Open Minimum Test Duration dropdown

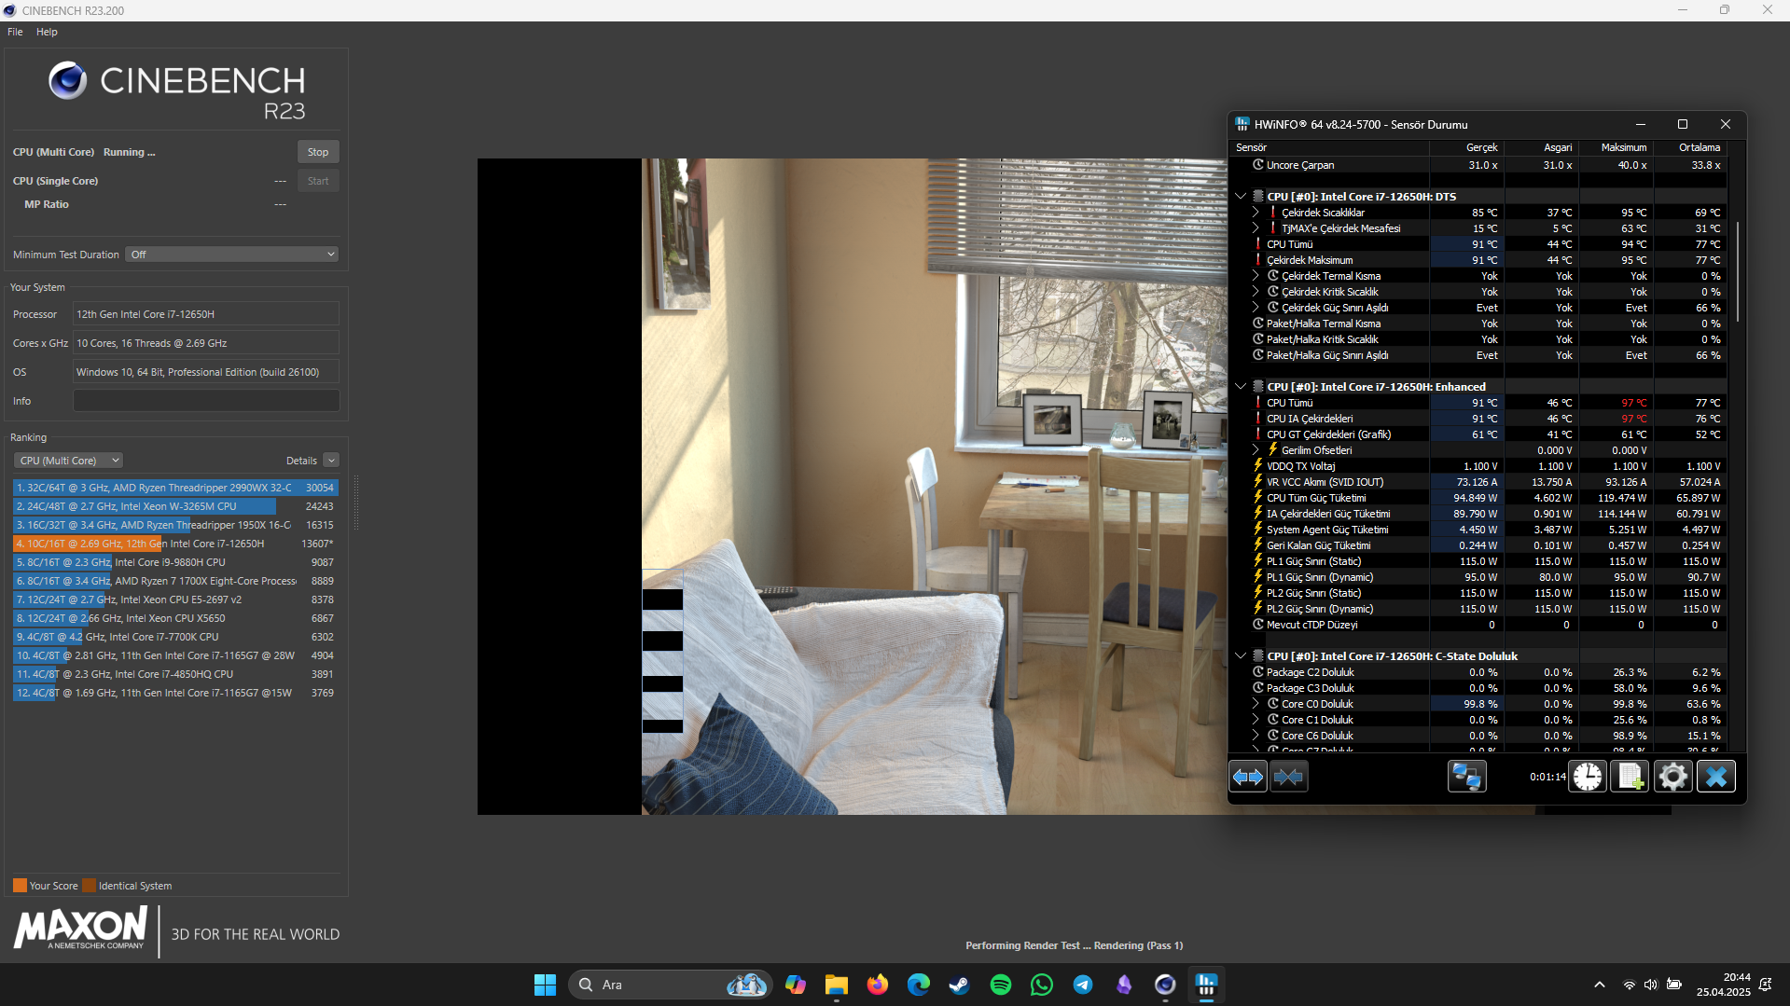click(232, 255)
